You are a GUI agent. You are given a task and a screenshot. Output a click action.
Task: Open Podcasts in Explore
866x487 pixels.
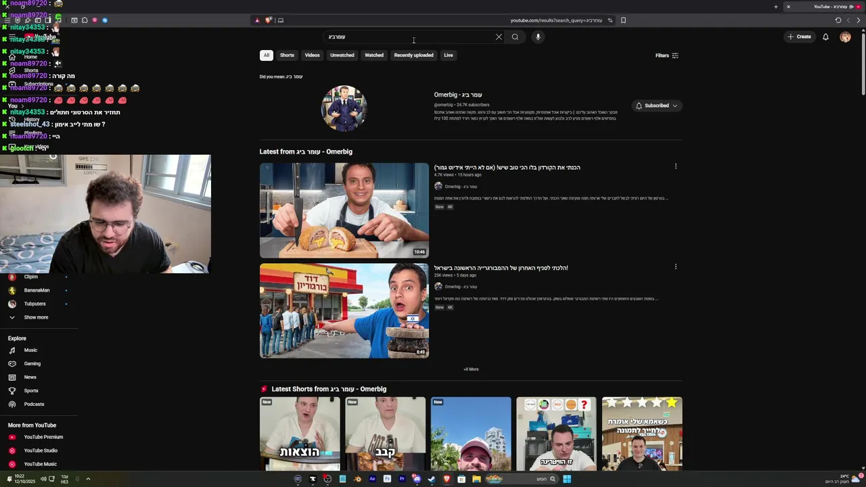point(34,404)
